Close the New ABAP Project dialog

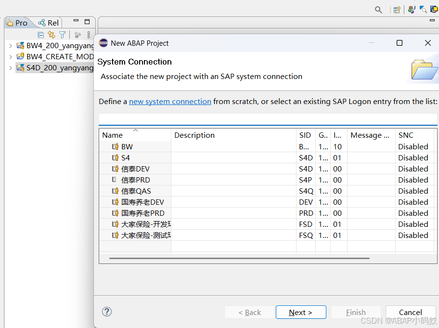(x=427, y=43)
